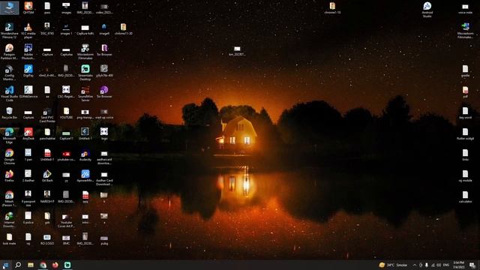This screenshot has width=480, height=270.
Task: Open the 34°C Smoke weather widget
Action: 393,265
